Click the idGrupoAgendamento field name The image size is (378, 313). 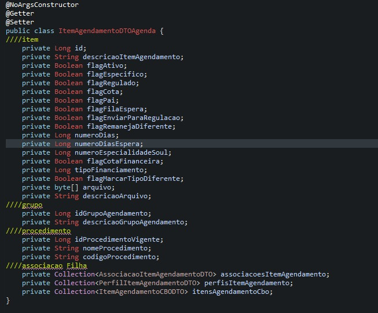point(111,213)
